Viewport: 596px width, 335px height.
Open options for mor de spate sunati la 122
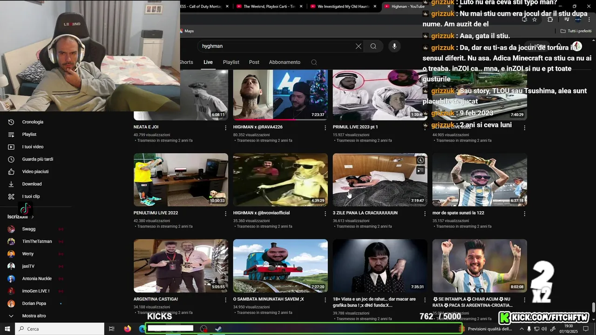(x=524, y=214)
